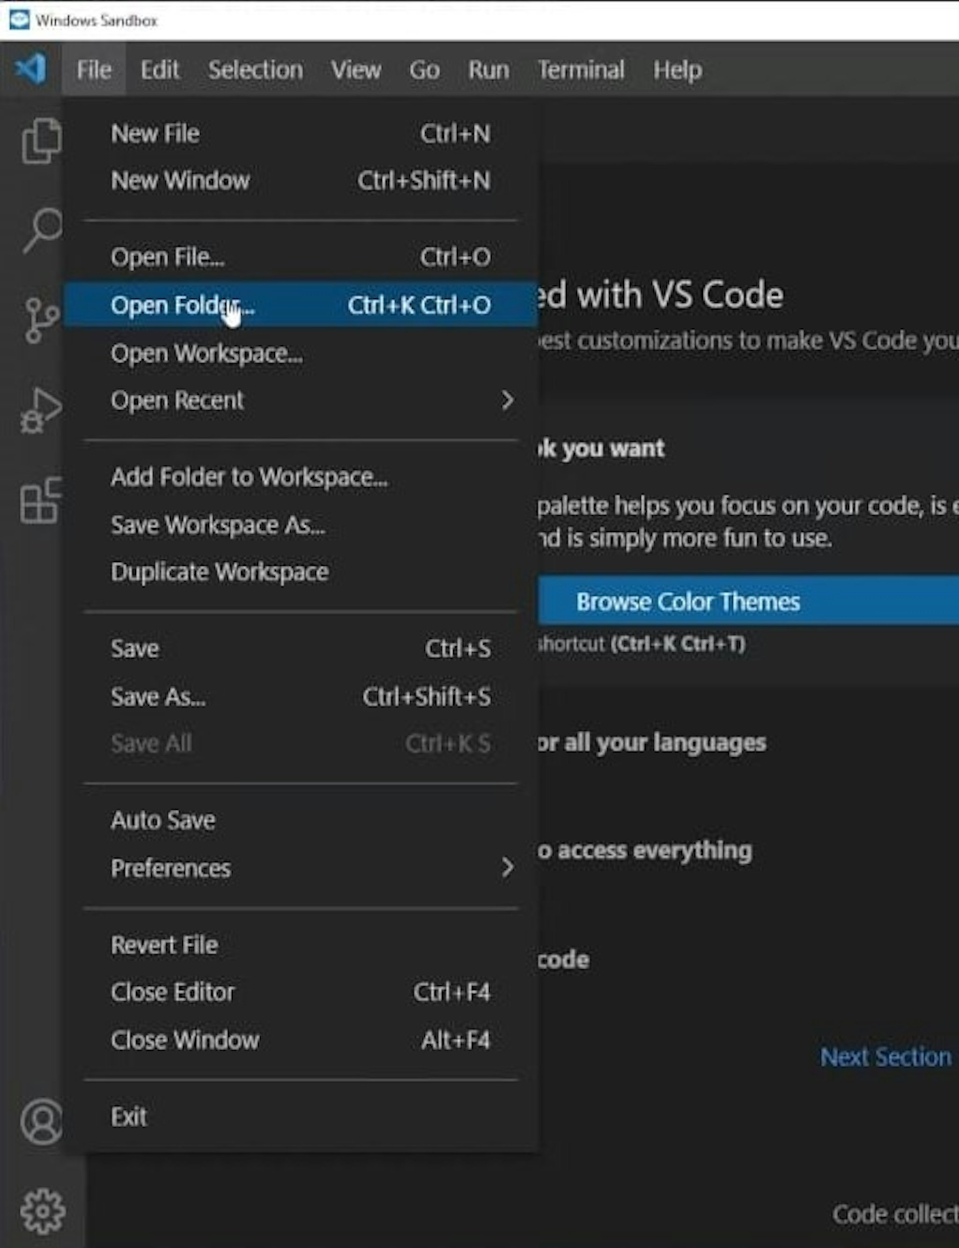
Task: Click the VS Code logo icon
Action: (x=31, y=69)
